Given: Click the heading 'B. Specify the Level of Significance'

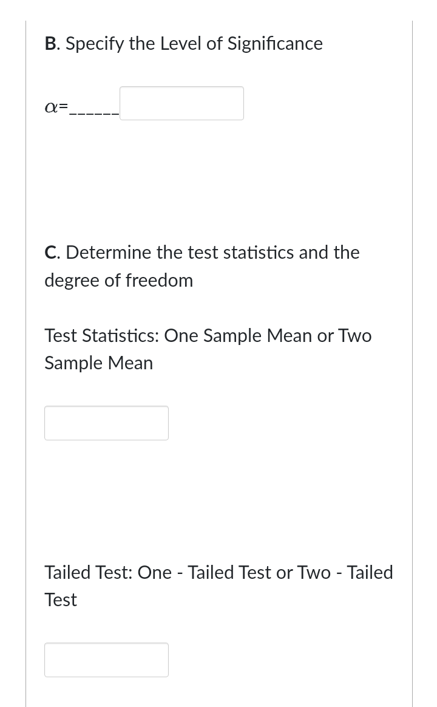Looking at the screenshot, I should pos(183,43).
